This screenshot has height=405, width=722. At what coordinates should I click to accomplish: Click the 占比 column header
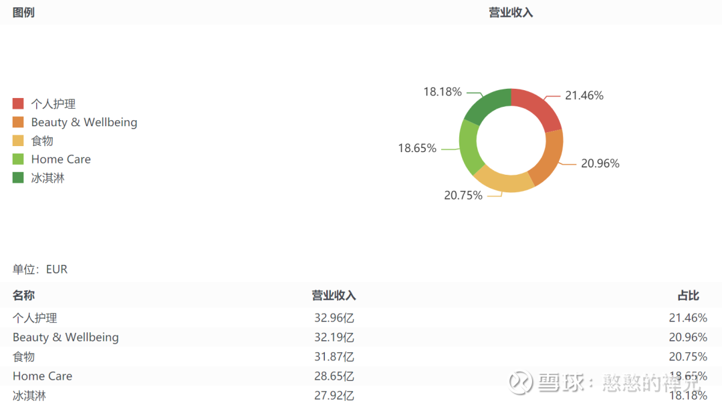(689, 295)
